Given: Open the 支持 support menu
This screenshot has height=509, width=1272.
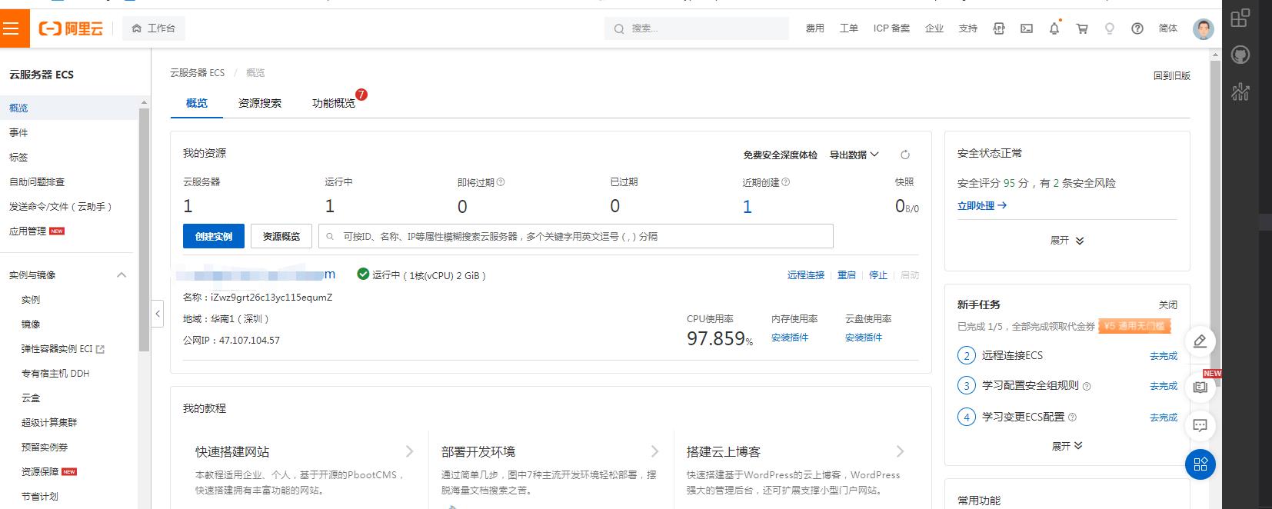Looking at the screenshot, I should pos(967,28).
